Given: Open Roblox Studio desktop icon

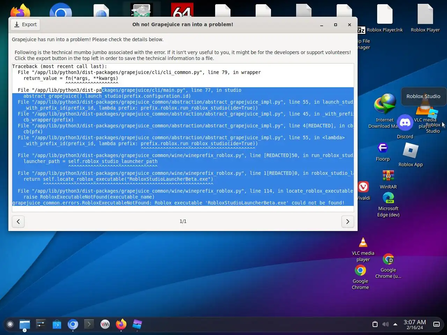Looking at the screenshot, I should coord(433,120).
